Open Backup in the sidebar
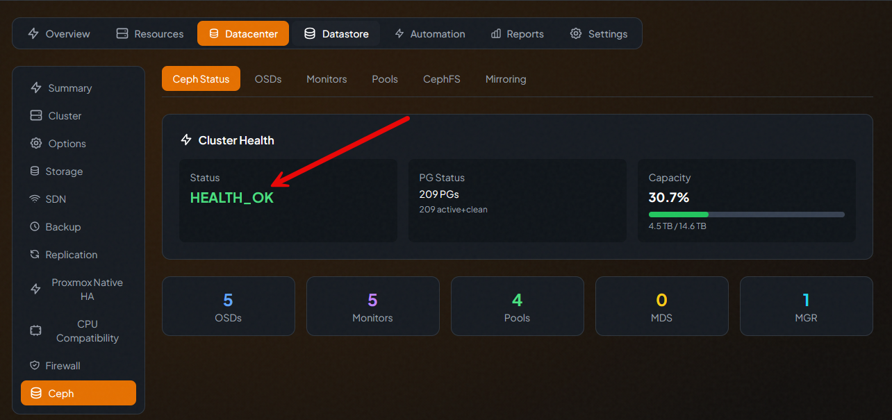The width and height of the screenshot is (892, 420). pos(79,227)
